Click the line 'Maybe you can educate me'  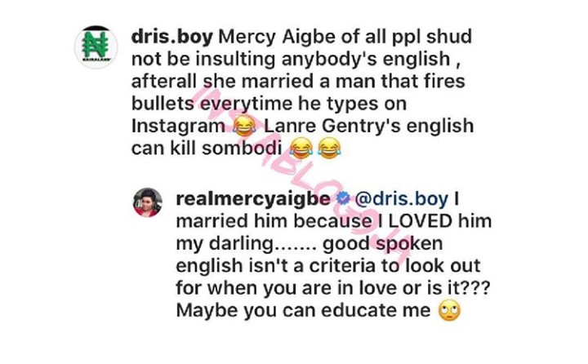(x=303, y=310)
